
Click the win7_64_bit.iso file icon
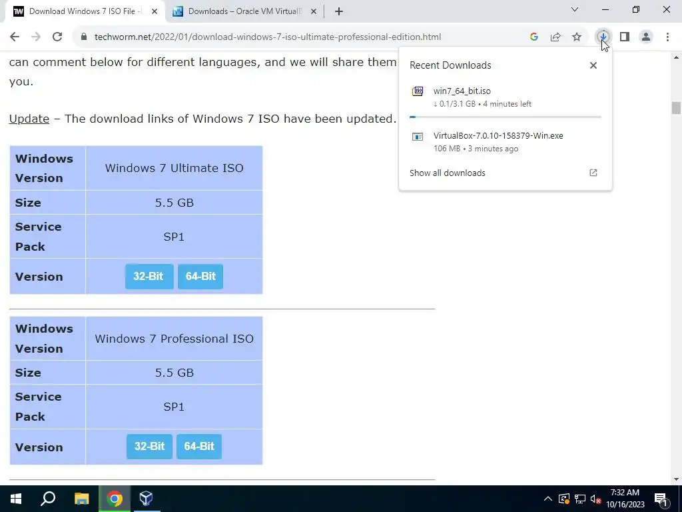(418, 91)
